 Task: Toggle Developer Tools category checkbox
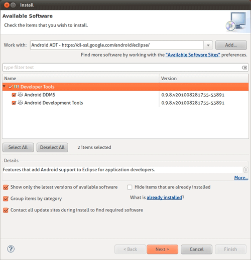coord(10,87)
